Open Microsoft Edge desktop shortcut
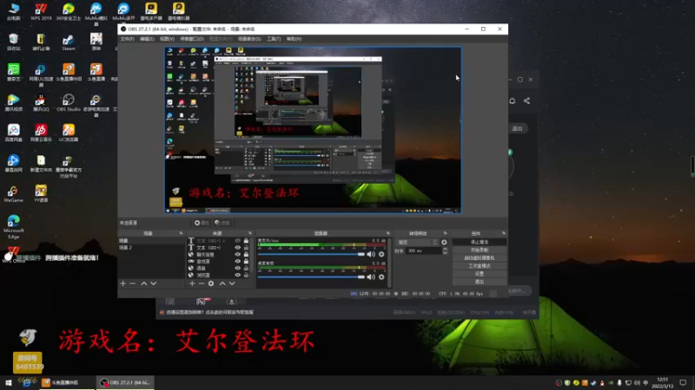The height and width of the screenshot is (390, 695). pos(13,226)
